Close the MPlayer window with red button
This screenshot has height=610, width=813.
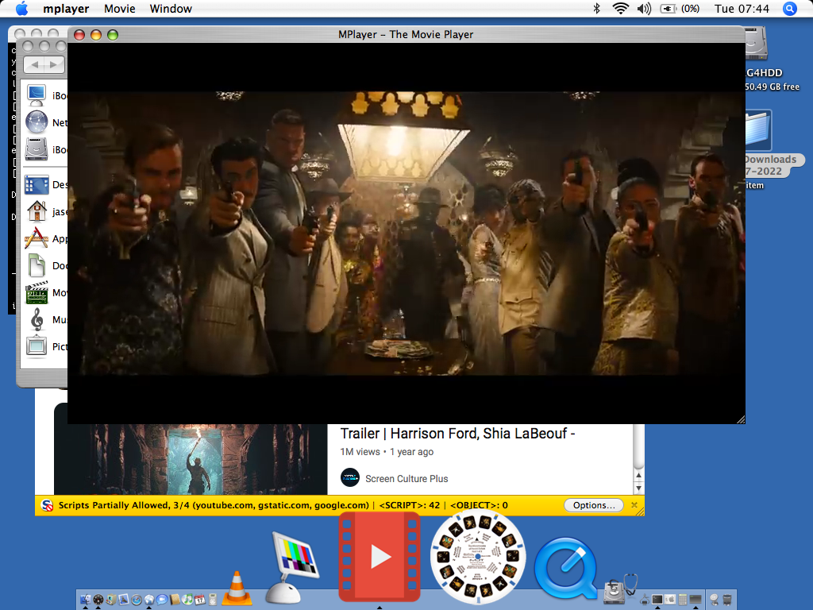pyautogui.click(x=79, y=35)
